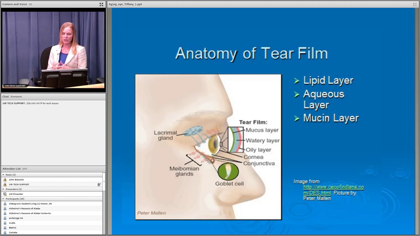Image resolution: width=420 pixels, height=236 pixels.
Task: Click the Chat (Everyone) pod title
Action: [x=12, y=97]
